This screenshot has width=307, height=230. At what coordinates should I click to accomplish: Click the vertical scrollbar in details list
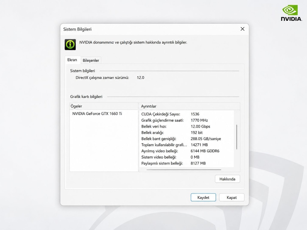point(237,137)
